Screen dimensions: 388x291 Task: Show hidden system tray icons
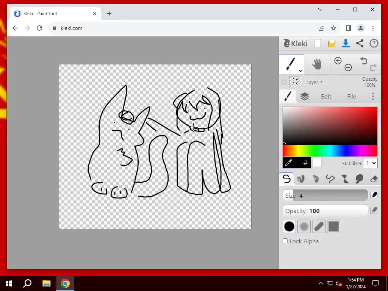click(321, 283)
